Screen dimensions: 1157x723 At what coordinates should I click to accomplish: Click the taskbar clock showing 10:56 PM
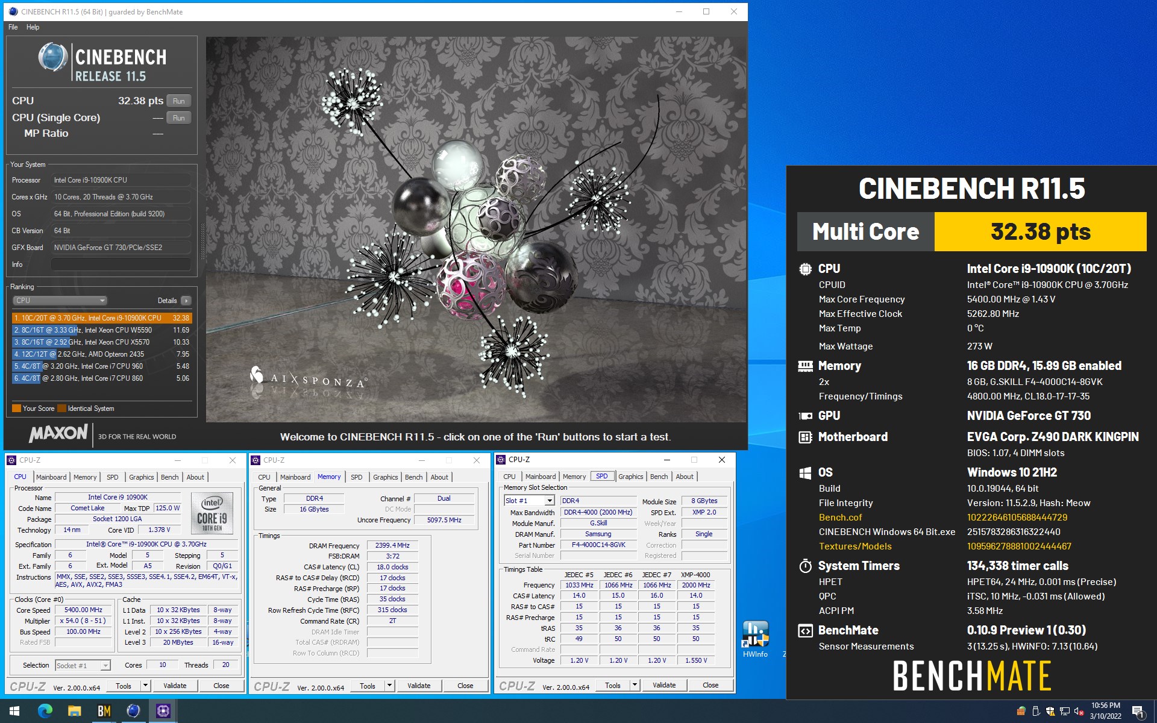1105,711
